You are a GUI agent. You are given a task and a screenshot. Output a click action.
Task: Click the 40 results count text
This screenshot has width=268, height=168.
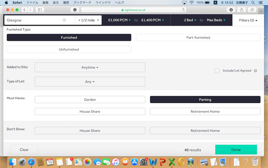(193, 150)
